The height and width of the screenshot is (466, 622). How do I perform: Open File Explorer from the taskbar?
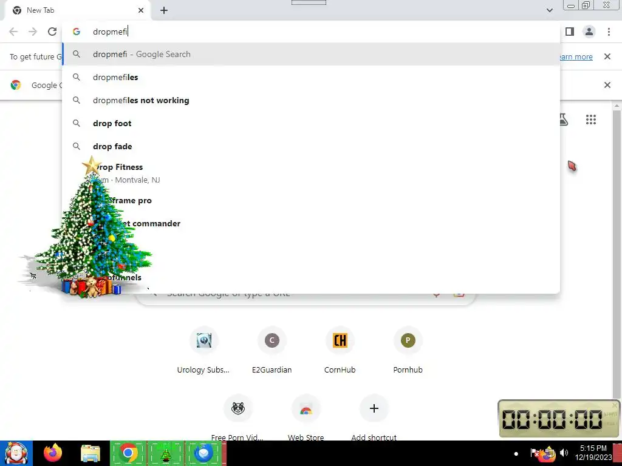(x=91, y=453)
